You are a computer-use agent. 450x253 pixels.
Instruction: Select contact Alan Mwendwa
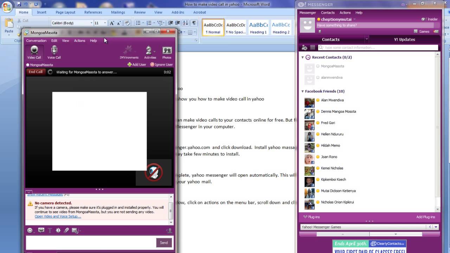[x=332, y=100]
